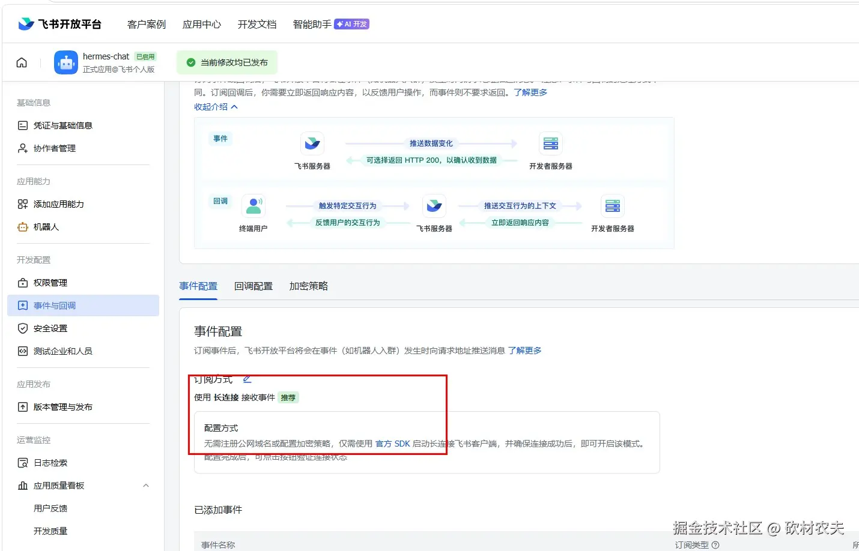Switch to the 事件配置 tab

pyautogui.click(x=198, y=286)
